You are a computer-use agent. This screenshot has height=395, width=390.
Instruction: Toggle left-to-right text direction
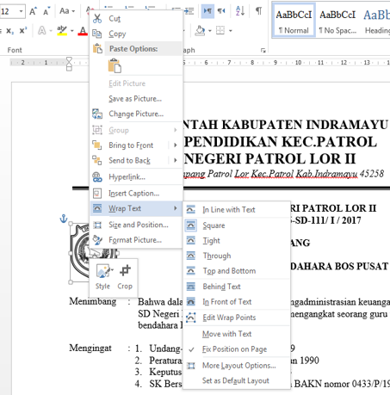207,11
